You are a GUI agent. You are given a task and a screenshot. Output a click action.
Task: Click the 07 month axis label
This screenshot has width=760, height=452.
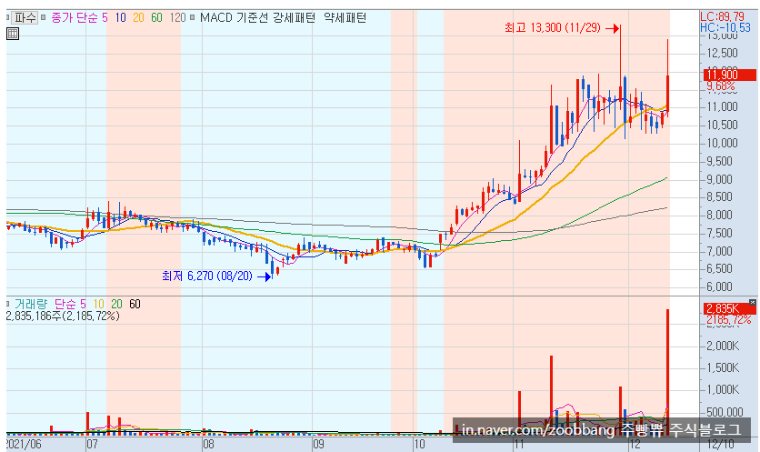[x=92, y=444]
